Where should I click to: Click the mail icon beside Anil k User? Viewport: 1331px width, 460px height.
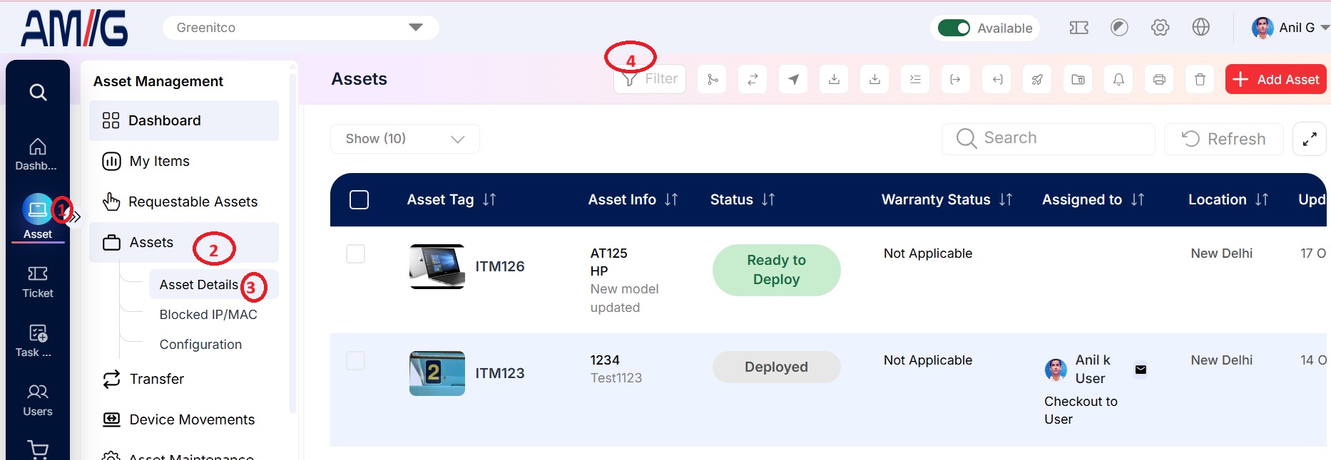(1141, 370)
